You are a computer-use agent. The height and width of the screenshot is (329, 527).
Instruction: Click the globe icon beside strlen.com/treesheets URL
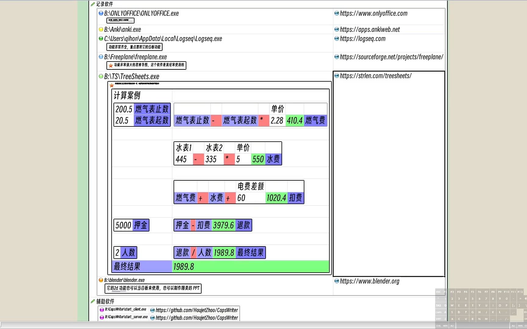pos(337,76)
